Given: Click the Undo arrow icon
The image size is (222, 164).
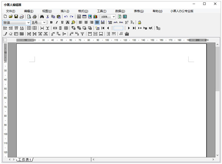Looking at the screenshot, I should coord(66,17).
